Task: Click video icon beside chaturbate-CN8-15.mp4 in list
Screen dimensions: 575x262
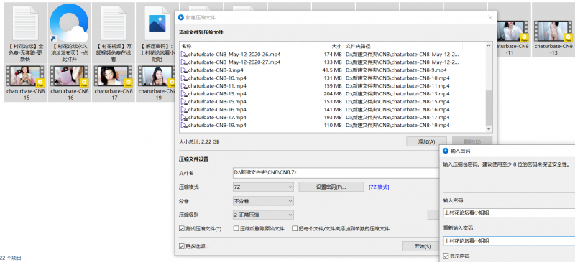Action: (x=184, y=101)
